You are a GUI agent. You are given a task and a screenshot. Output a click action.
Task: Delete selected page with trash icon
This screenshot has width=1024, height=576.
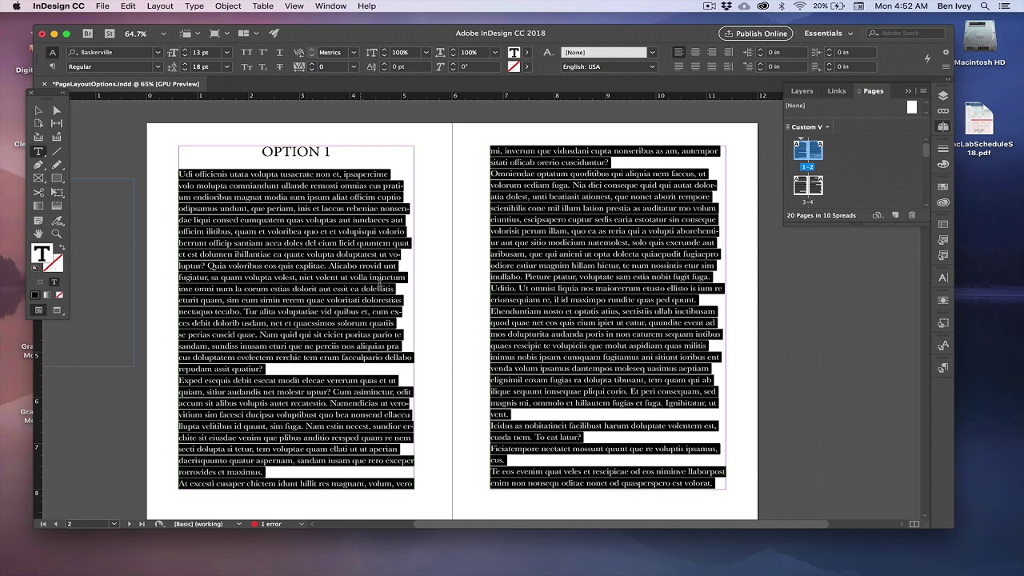pyautogui.click(x=912, y=215)
